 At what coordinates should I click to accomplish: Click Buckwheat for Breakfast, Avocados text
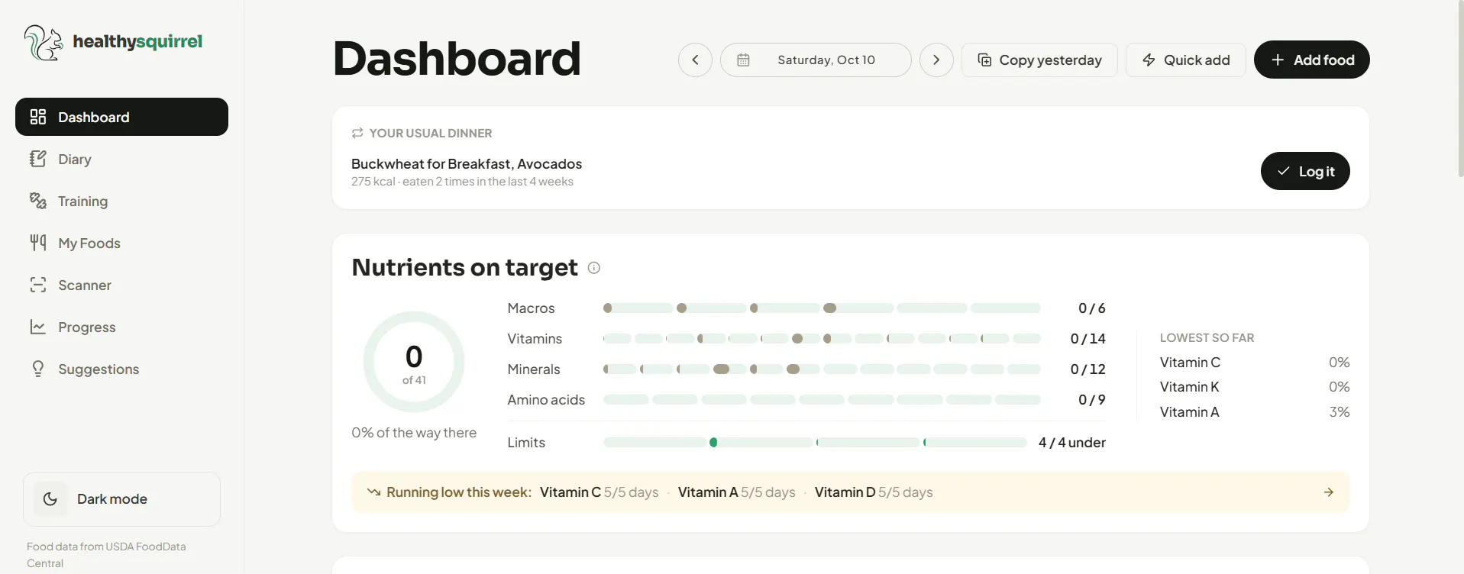(467, 164)
